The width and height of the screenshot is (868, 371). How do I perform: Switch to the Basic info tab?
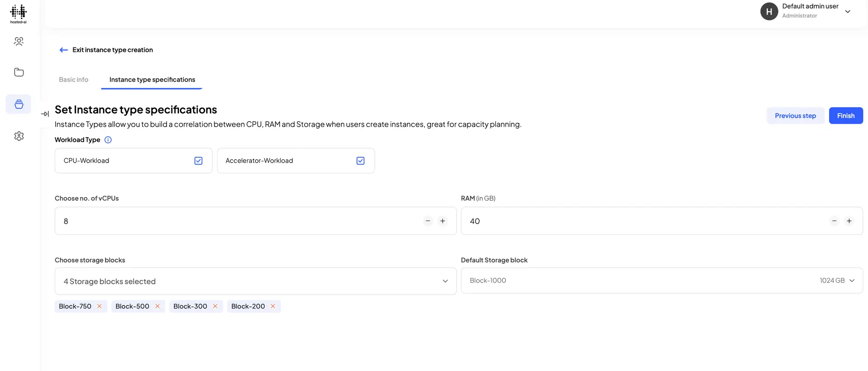[74, 80]
